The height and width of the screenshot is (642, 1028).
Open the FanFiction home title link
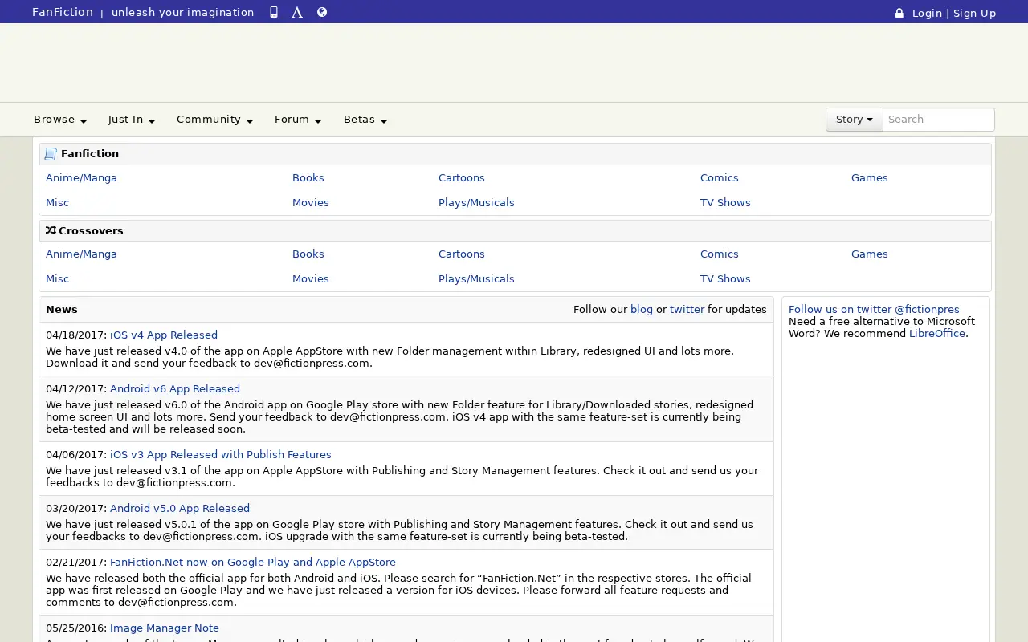[63, 12]
